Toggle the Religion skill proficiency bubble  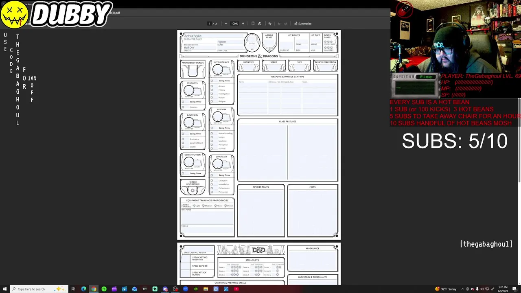(212, 101)
